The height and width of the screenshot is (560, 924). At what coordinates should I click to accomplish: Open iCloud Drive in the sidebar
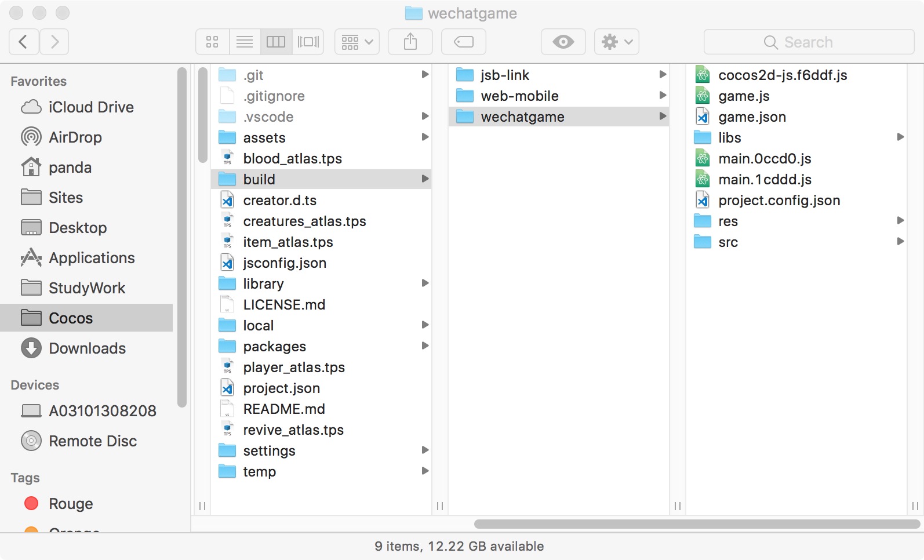tap(87, 107)
